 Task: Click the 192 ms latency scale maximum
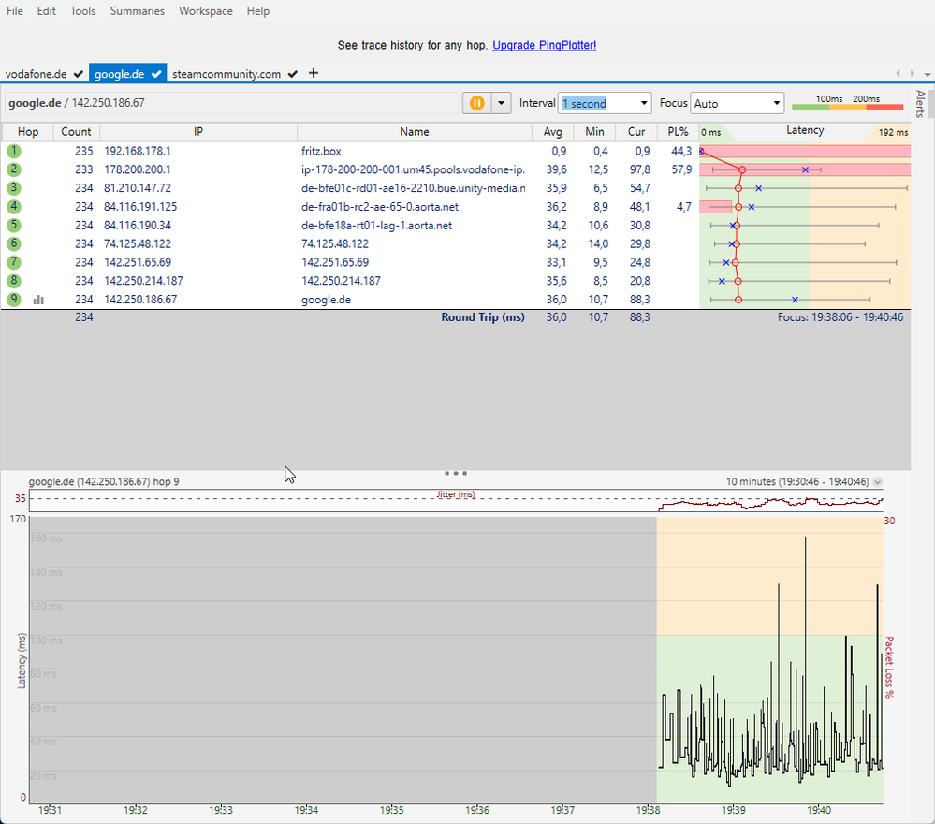pyautogui.click(x=893, y=132)
